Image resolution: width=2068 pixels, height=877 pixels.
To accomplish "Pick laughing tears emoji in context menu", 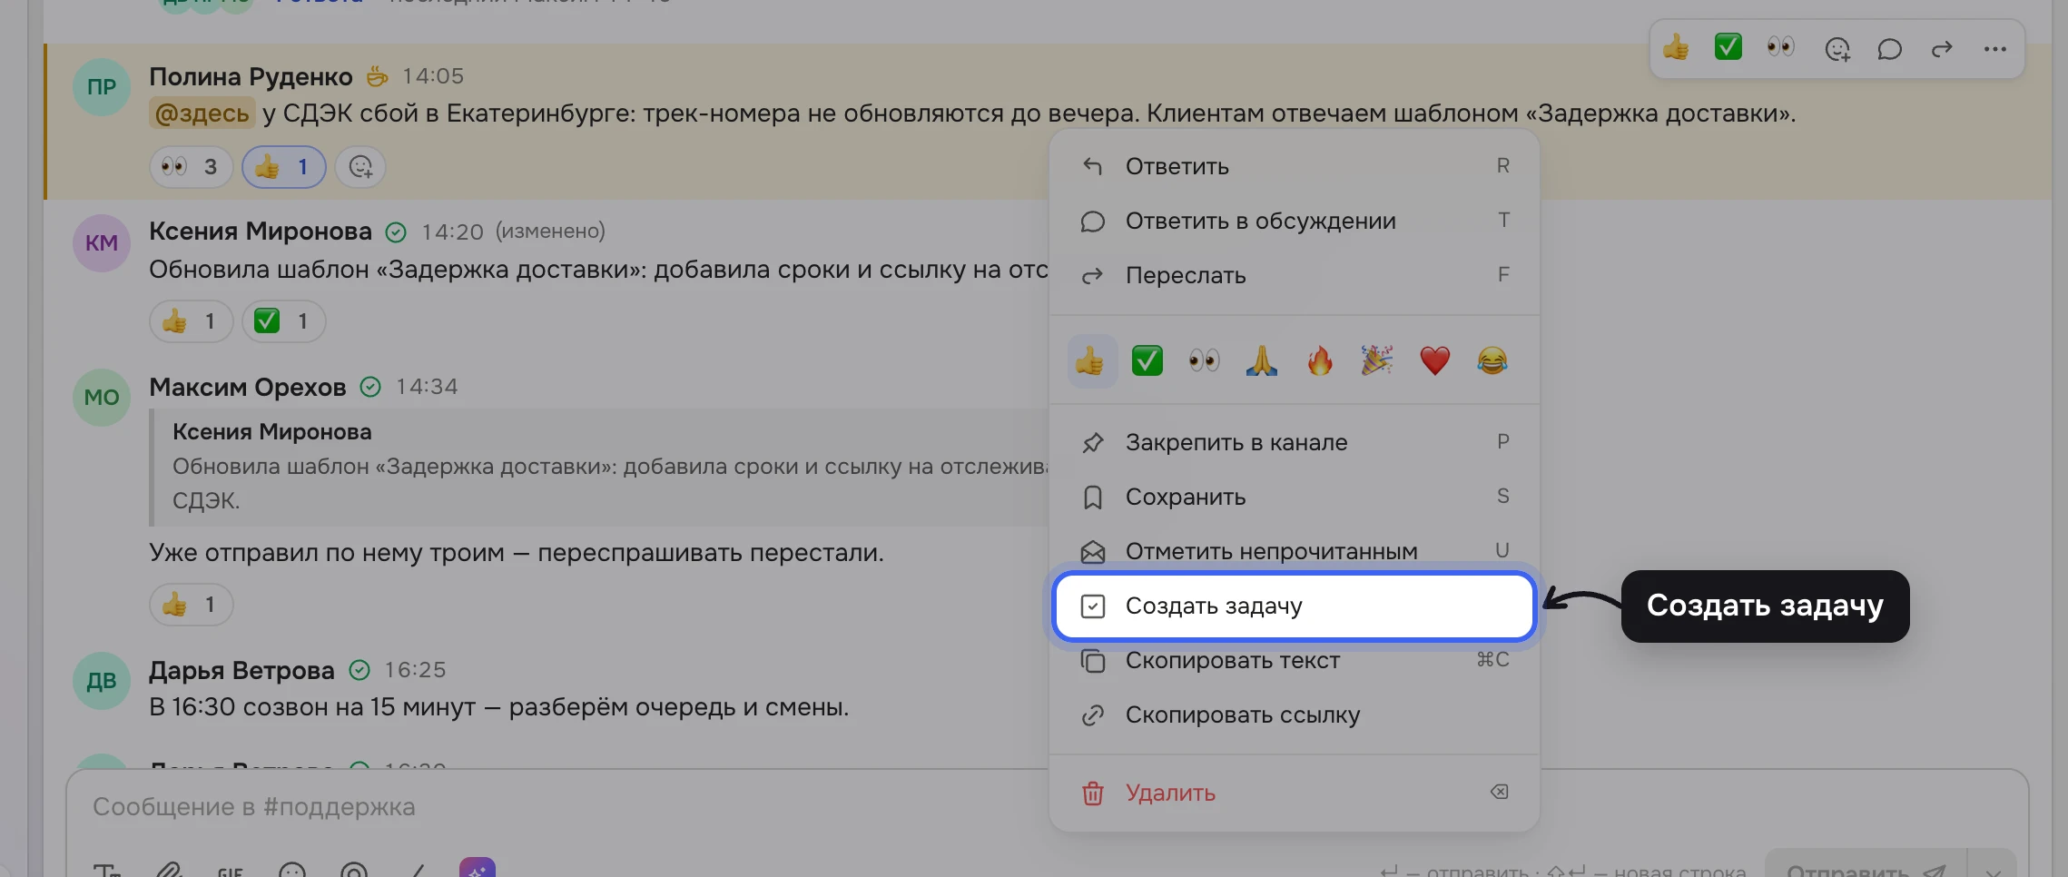I will click(x=1492, y=361).
